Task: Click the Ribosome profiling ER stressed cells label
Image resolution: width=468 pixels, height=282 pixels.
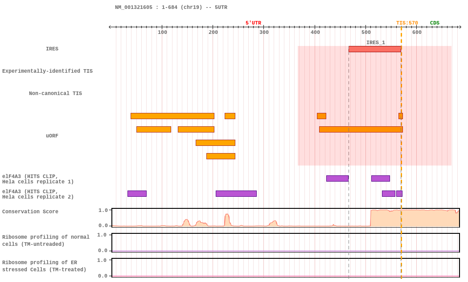Action: [44, 266]
